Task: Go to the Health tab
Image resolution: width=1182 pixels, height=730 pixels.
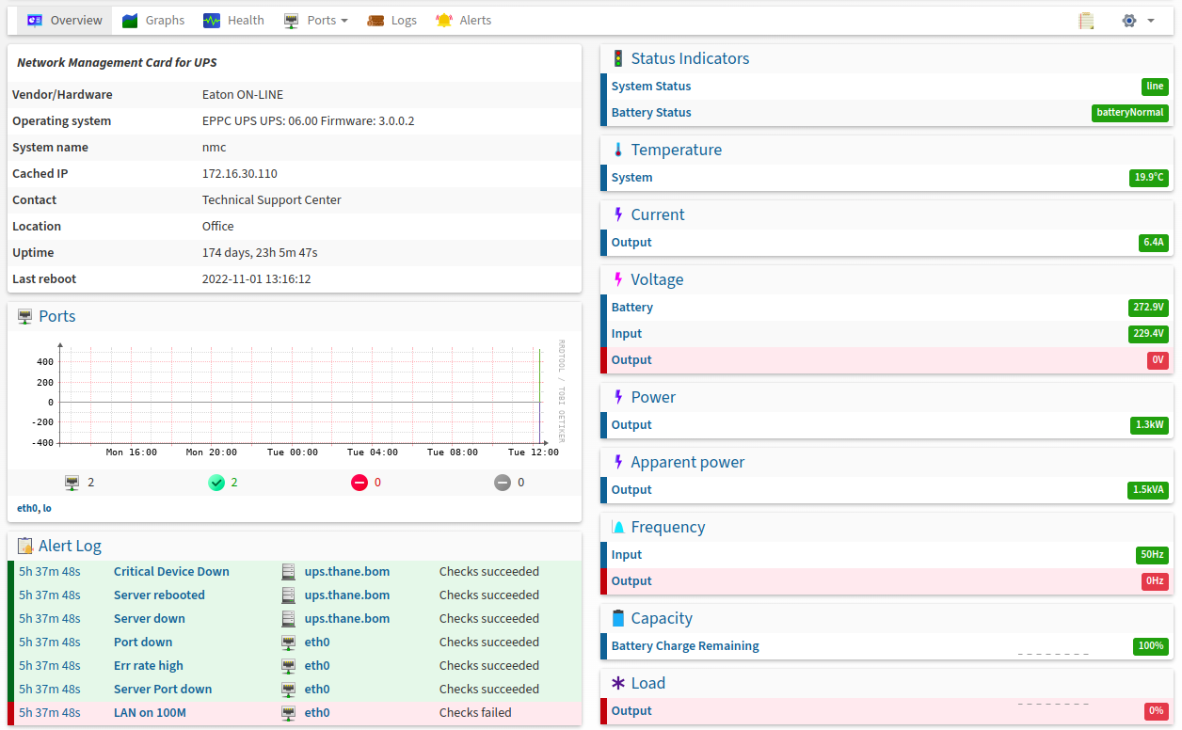Action: 233,21
